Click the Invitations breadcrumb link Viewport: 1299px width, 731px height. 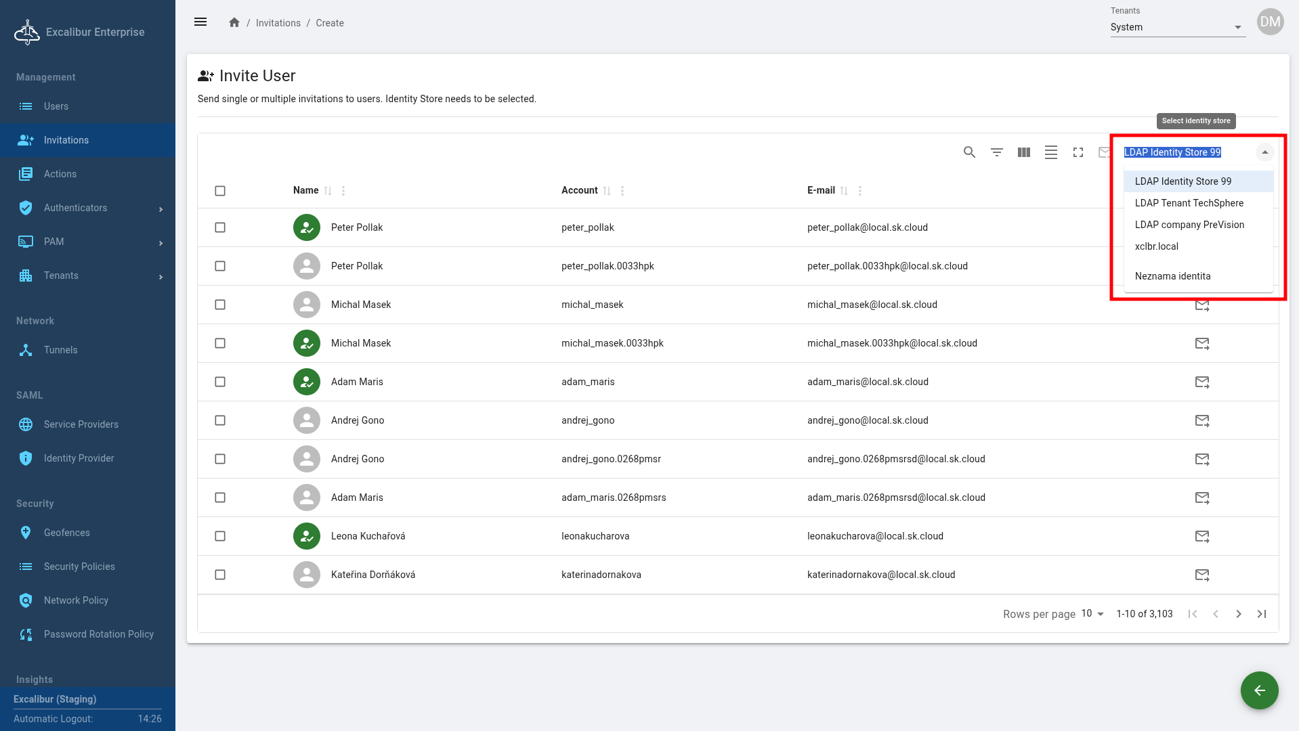pos(278,23)
